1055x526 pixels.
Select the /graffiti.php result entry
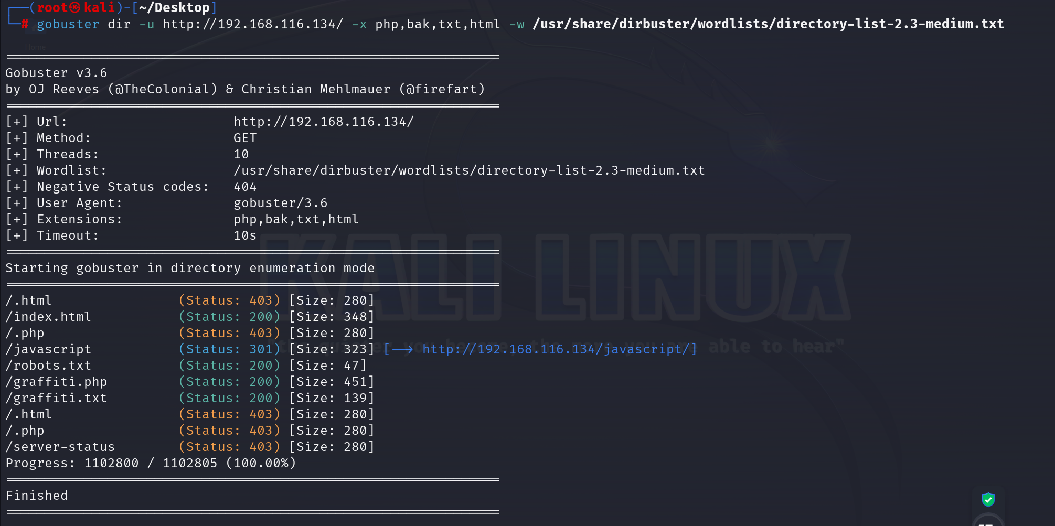tap(56, 382)
